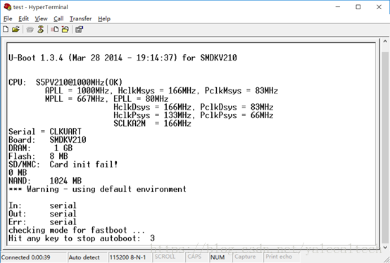Open the Help menu
This screenshot has width=390, height=263.
pyautogui.click(x=104, y=18)
